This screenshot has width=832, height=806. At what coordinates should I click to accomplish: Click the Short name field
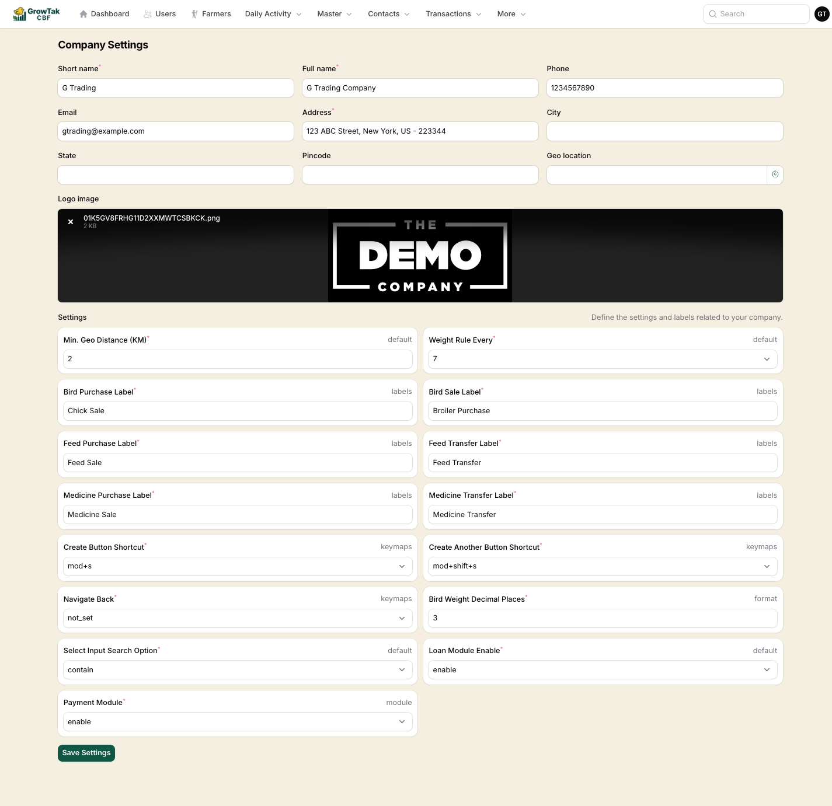click(176, 88)
